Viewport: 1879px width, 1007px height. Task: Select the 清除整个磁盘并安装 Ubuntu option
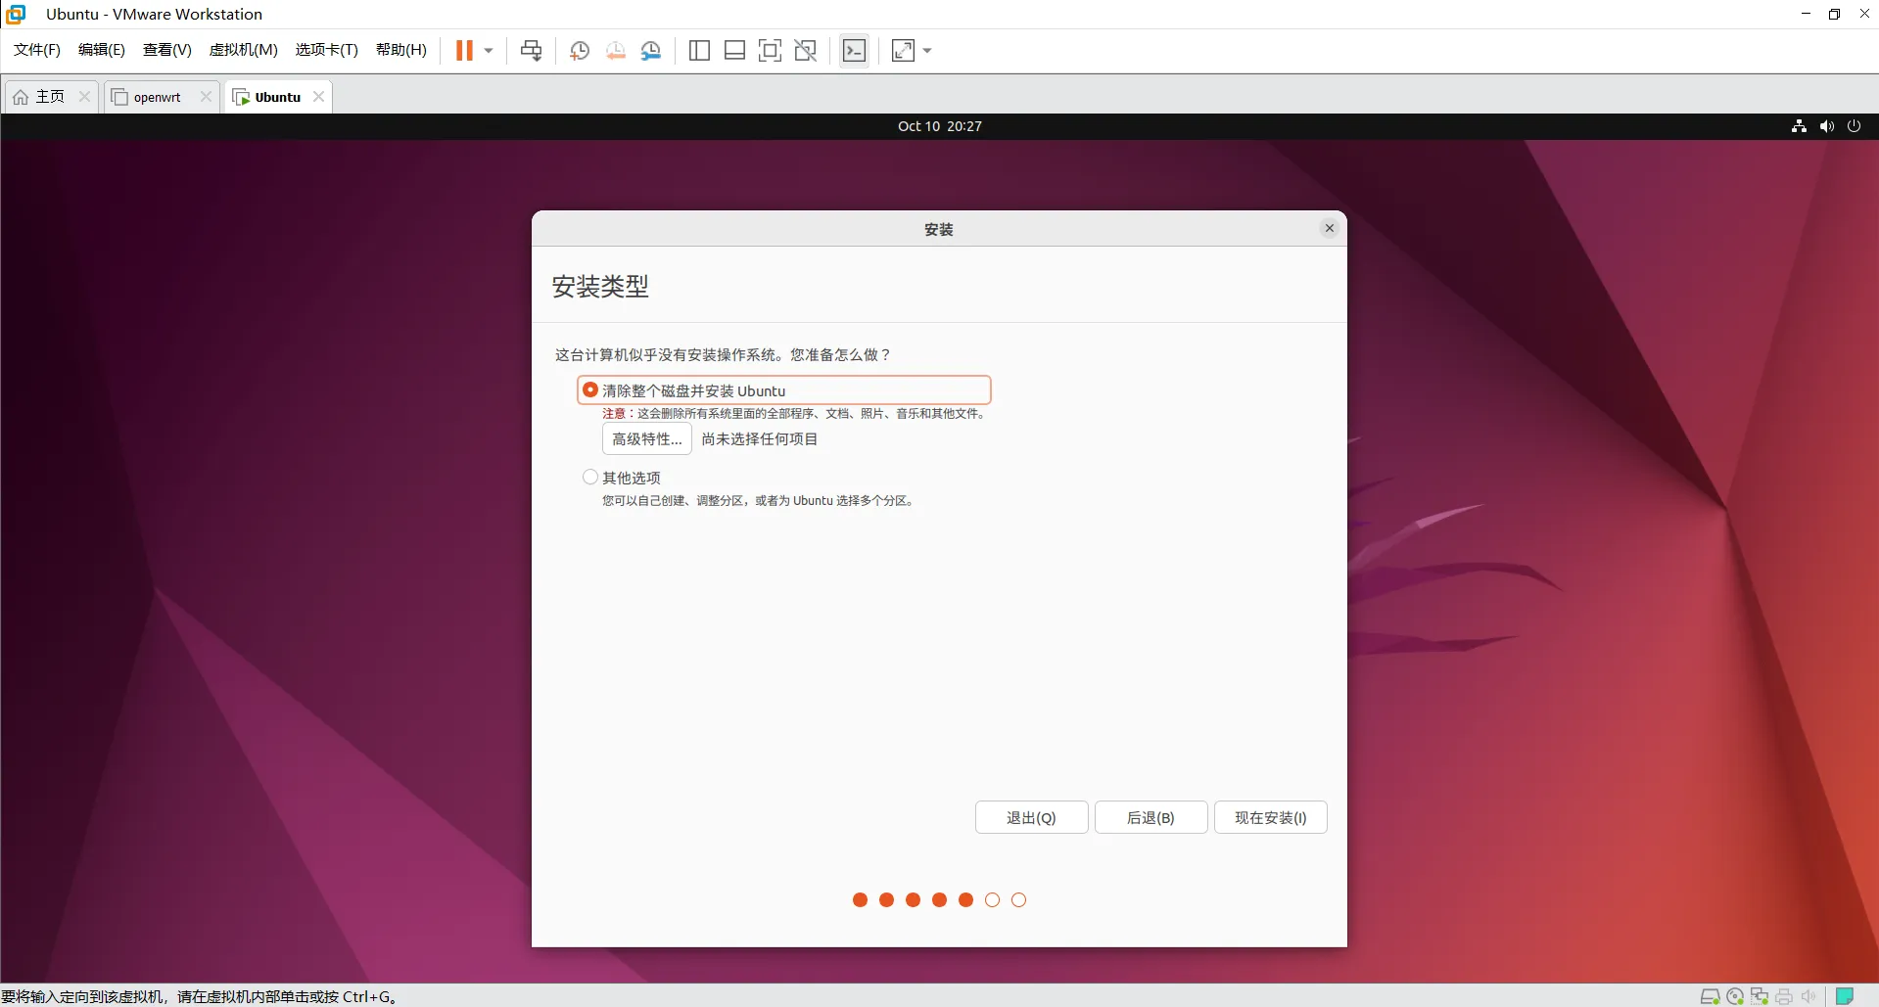[x=591, y=389]
